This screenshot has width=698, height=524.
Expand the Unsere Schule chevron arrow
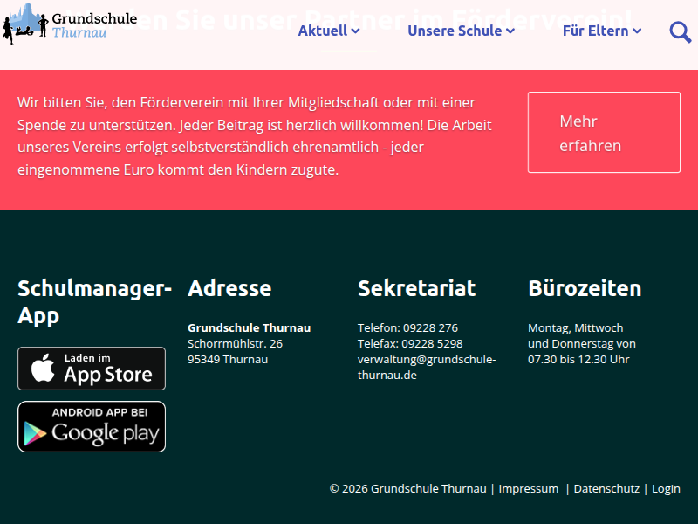[x=510, y=31]
